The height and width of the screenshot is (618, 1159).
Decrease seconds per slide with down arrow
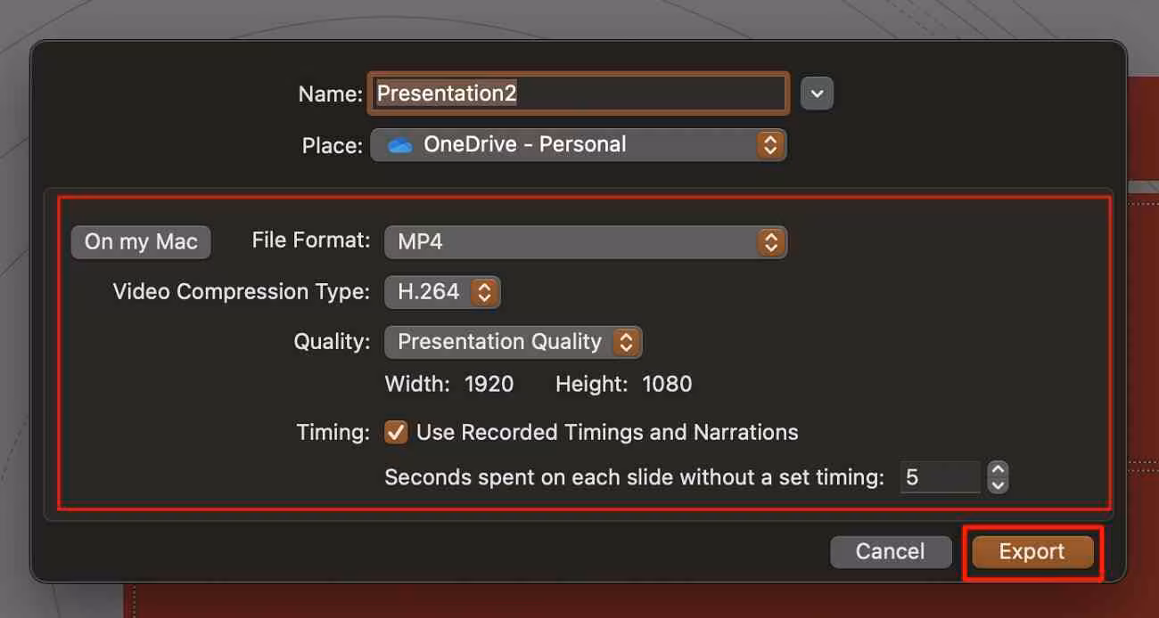(x=999, y=485)
